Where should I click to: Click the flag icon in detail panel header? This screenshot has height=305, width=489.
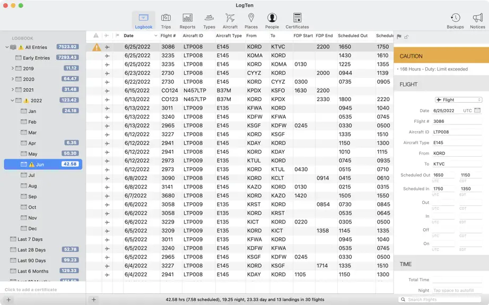[x=399, y=37]
